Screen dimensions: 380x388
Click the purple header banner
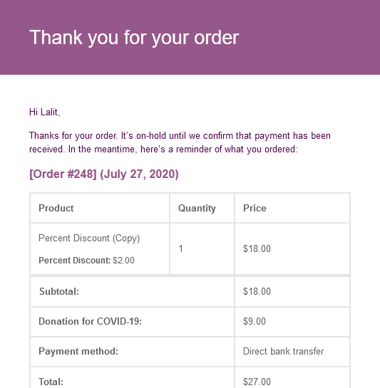tap(190, 37)
